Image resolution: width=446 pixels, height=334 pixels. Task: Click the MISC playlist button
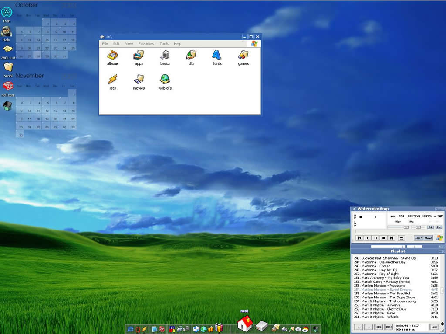389,327
